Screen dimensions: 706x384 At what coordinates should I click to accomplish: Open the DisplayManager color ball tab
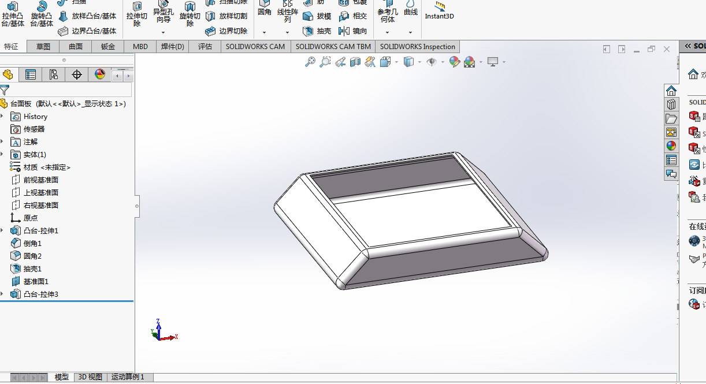[100, 74]
